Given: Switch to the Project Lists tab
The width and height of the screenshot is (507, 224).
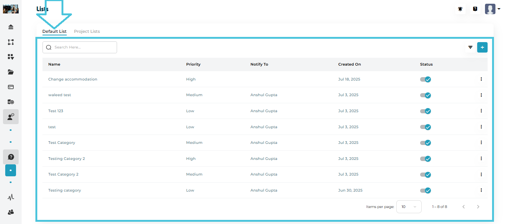Looking at the screenshot, I should [x=87, y=31].
